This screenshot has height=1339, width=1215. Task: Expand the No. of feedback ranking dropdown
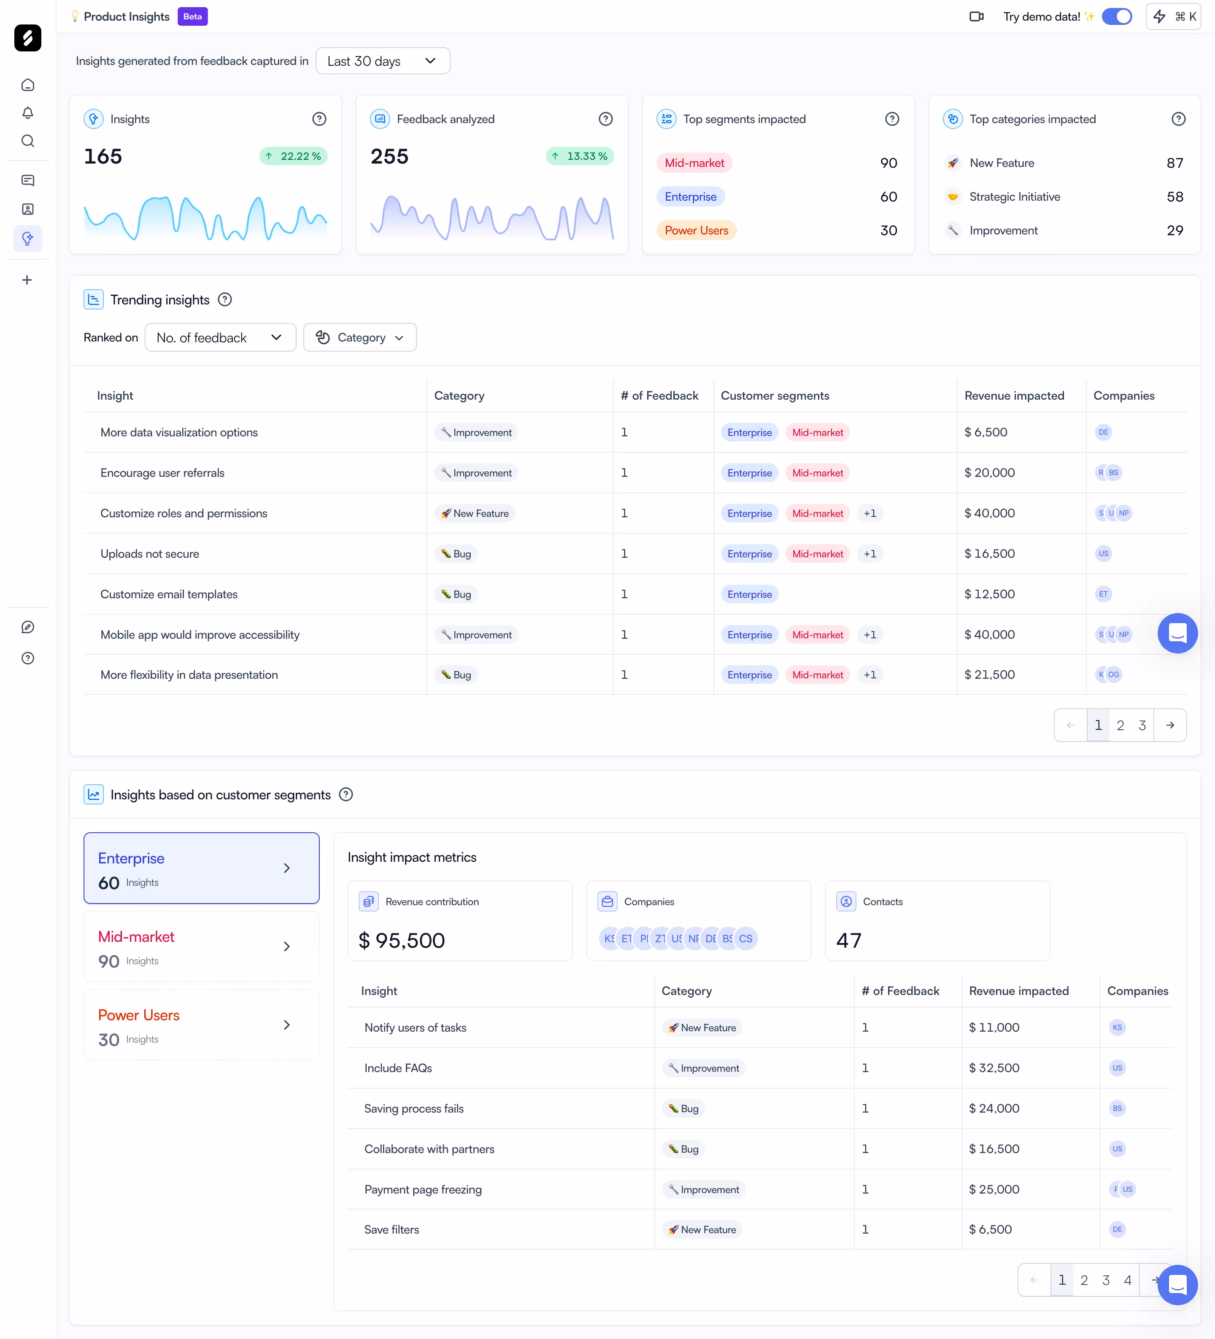pyautogui.click(x=220, y=337)
